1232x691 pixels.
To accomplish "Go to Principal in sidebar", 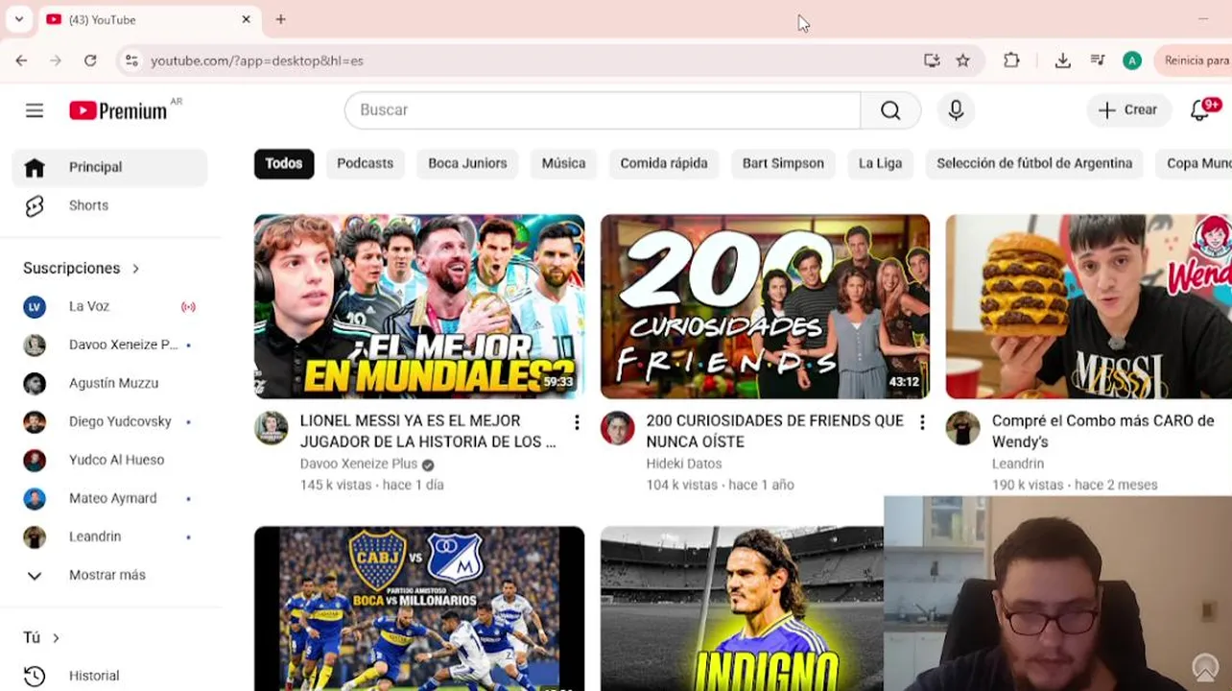I will click(x=109, y=167).
